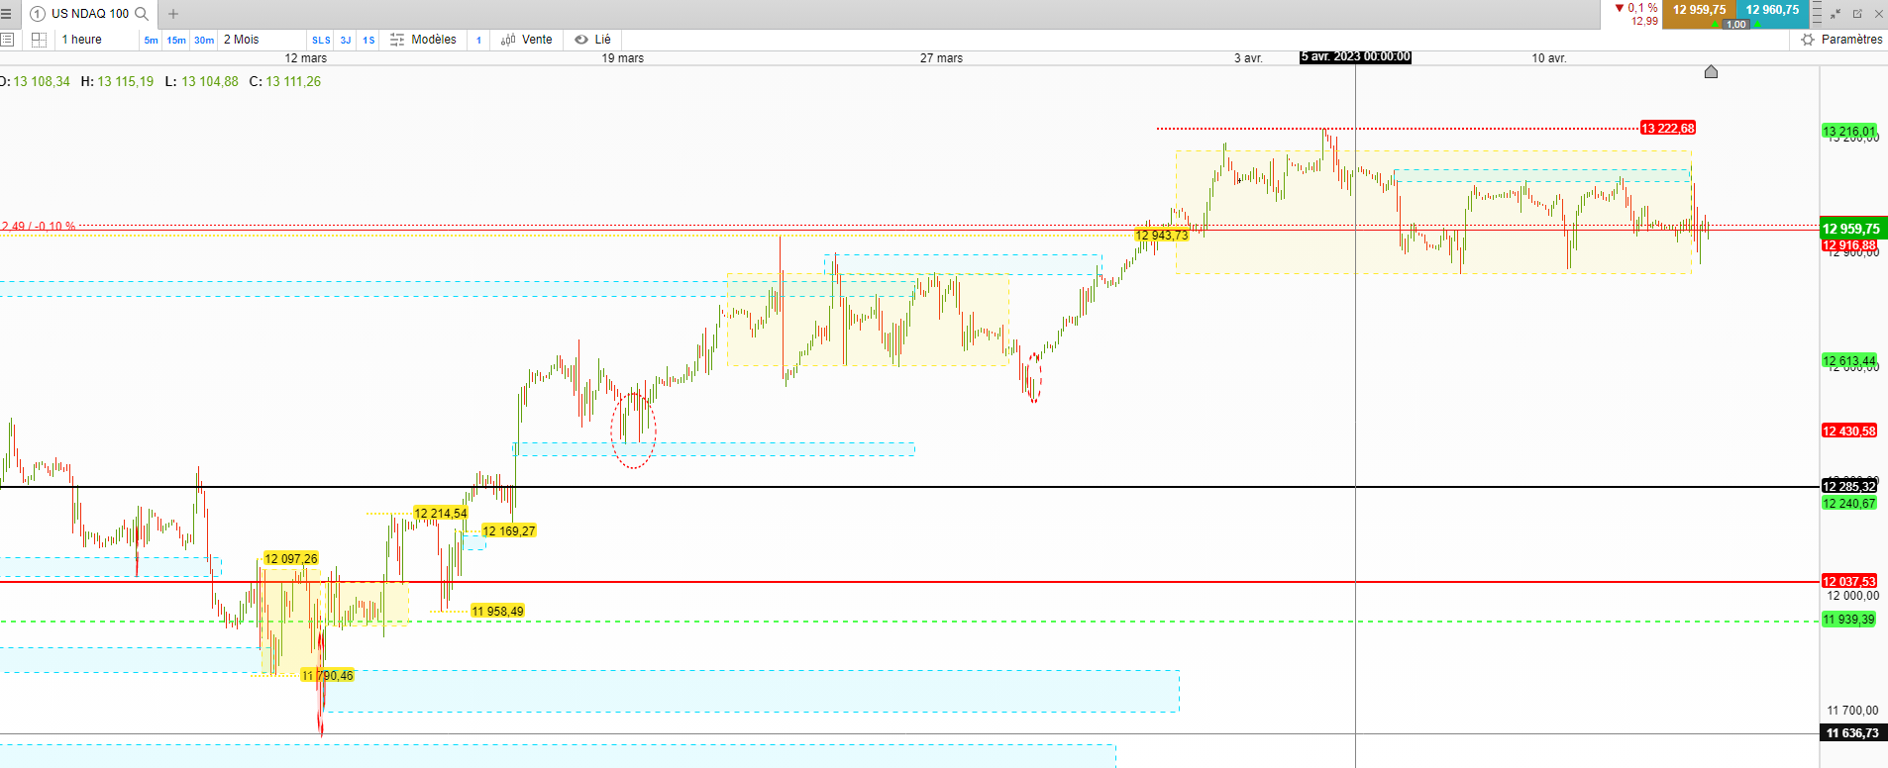1888x768 pixels.
Task: Click the 12 916,88 red axis label
Action: point(1849,245)
